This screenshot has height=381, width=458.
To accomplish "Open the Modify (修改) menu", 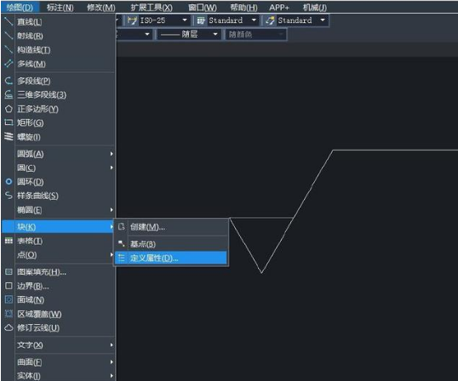I will [101, 8].
